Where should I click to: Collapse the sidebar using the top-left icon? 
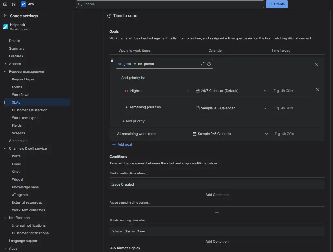tap(5, 4)
